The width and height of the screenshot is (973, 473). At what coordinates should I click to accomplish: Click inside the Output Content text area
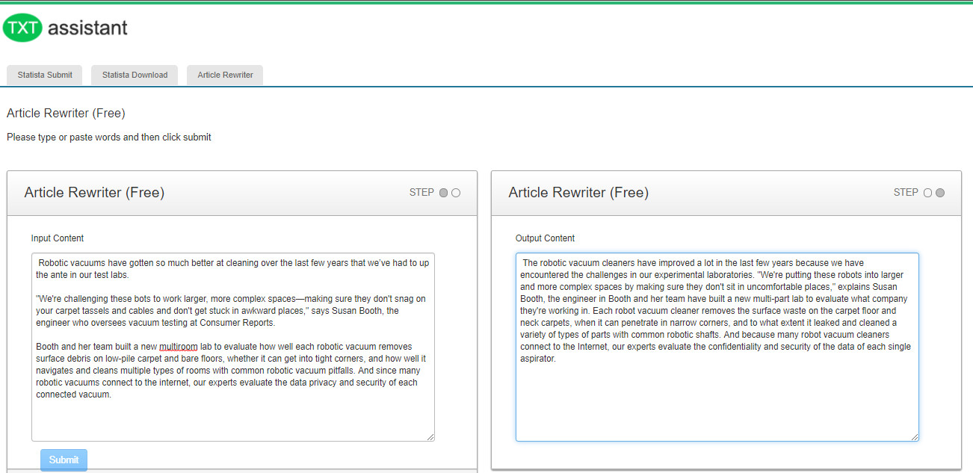(x=717, y=347)
